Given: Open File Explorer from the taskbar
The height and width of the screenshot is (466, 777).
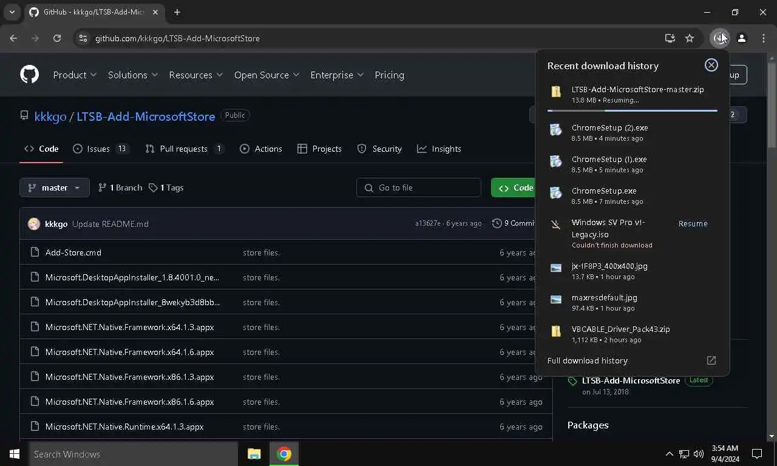Looking at the screenshot, I should coord(254,454).
